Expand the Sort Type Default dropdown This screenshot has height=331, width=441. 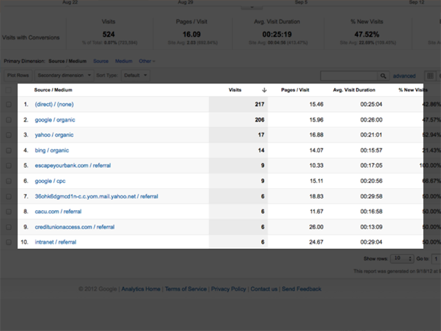point(135,75)
